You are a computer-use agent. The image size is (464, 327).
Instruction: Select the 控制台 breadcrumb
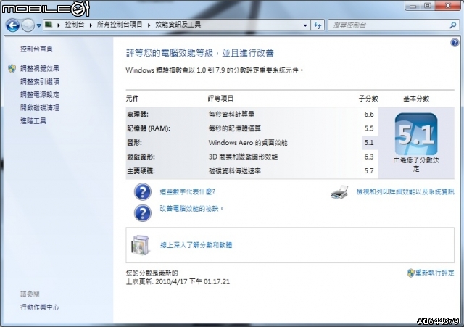click(74, 25)
